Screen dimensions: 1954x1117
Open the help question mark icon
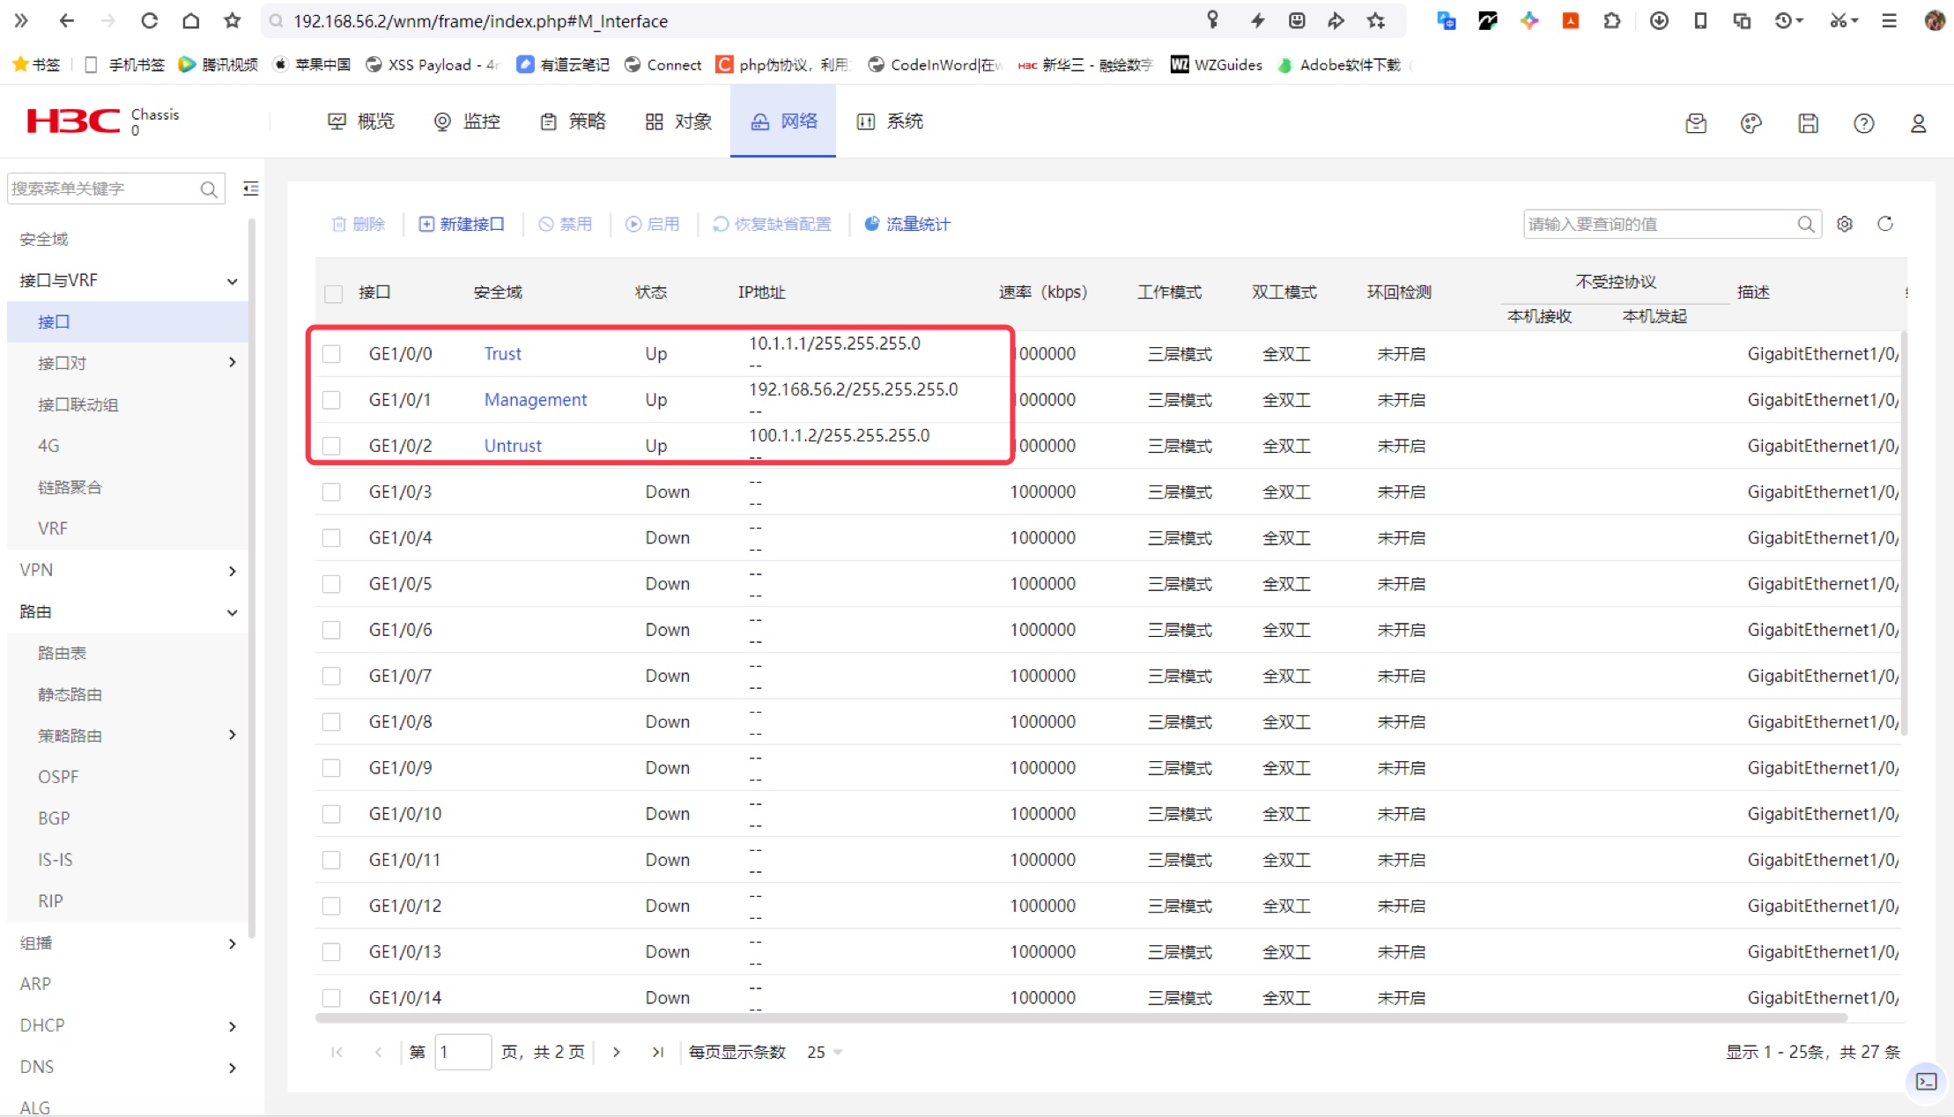pos(1863,123)
